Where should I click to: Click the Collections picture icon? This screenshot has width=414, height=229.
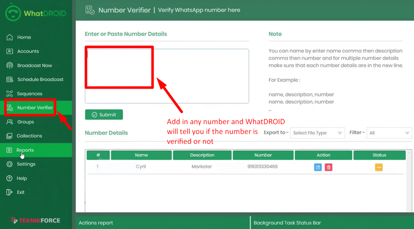[9, 136]
